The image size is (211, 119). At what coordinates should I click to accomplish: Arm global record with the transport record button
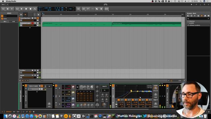31,9
